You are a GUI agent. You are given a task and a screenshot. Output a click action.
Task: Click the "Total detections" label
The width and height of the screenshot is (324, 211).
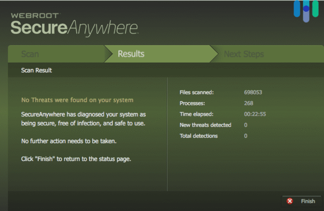(199, 136)
